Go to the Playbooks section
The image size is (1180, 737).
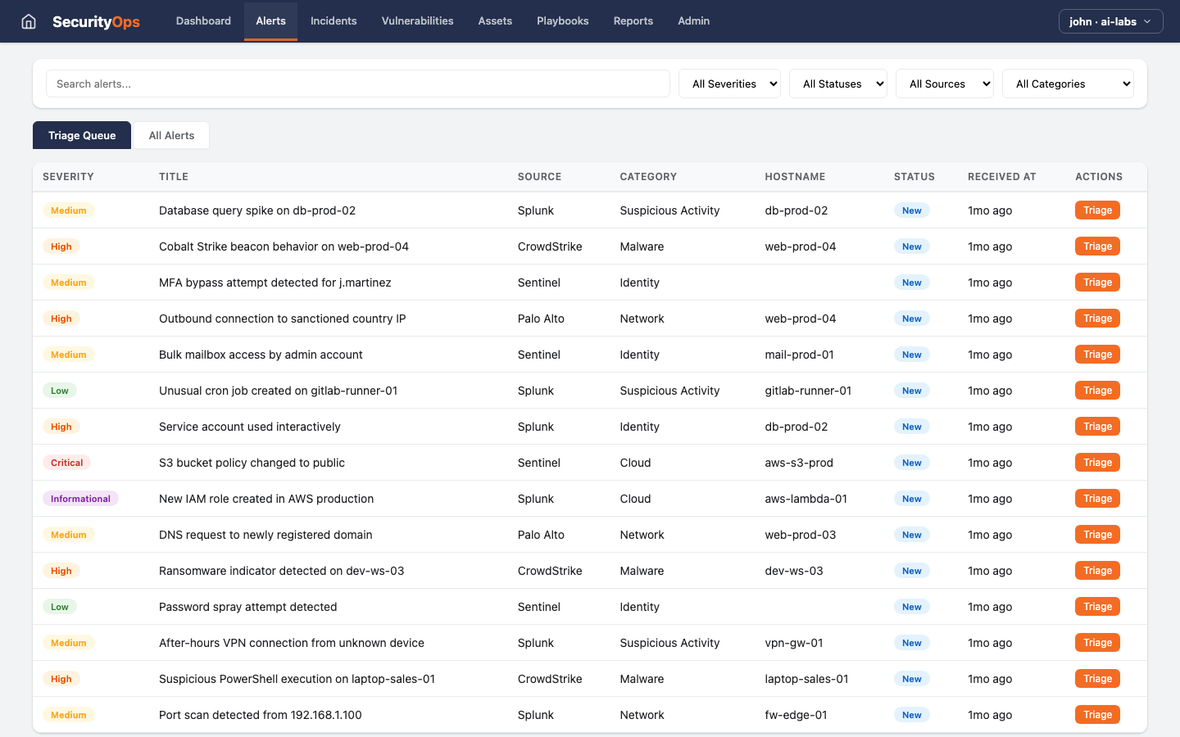[x=562, y=20]
